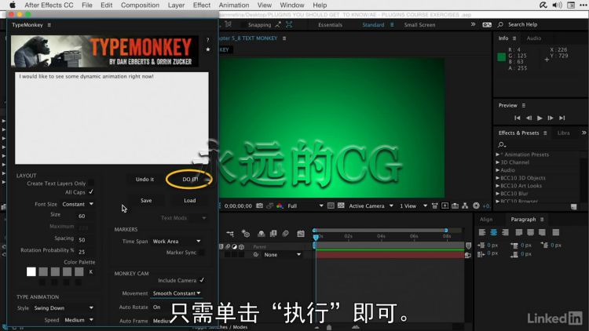This screenshot has width=589, height=331.
Task: Click the camera snapshot icon in viewer
Action: (x=260, y=206)
